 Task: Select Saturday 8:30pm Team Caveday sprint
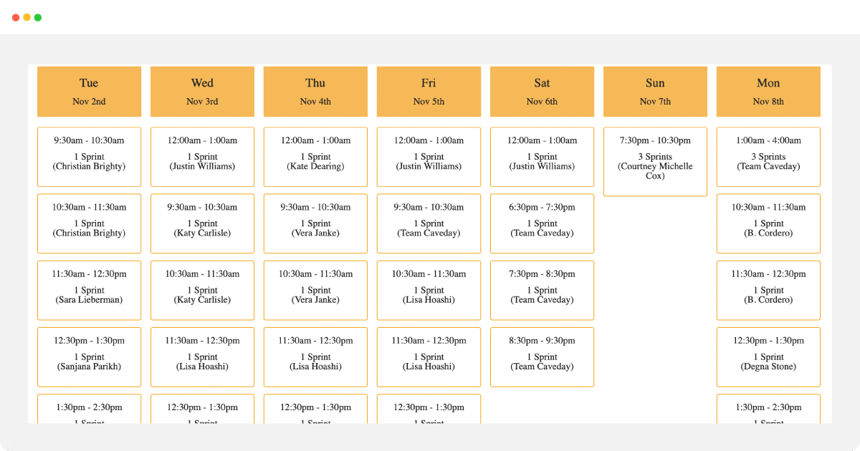(x=542, y=357)
